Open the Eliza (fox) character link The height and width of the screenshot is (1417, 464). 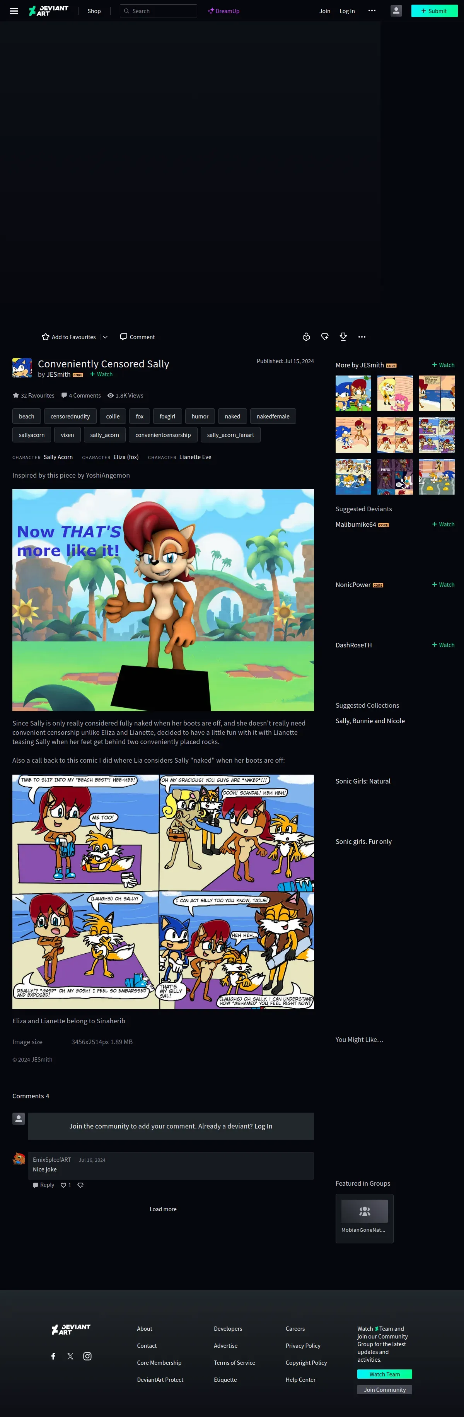pos(126,457)
